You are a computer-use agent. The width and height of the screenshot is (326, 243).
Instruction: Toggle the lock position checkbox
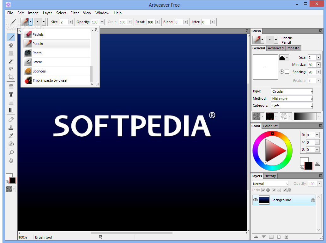(x=263, y=190)
